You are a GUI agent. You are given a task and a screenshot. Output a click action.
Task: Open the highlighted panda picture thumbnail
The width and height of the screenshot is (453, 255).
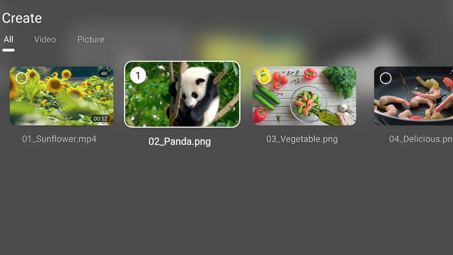point(182,94)
